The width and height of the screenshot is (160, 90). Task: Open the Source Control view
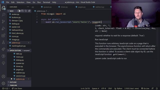pos(3,21)
